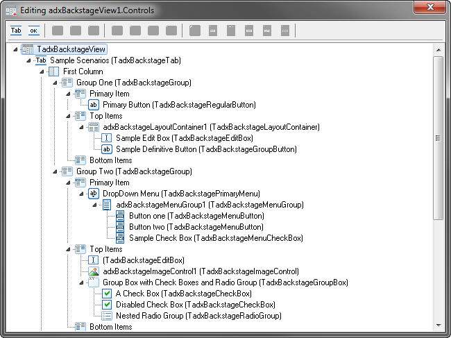The height and width of the screenshot is (338, 451).
Task: Click the vertical scrollbar thumb
Action: [x=439, y=138]
